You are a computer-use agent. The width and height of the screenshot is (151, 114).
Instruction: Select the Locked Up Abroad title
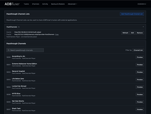[x=19, y=86]
